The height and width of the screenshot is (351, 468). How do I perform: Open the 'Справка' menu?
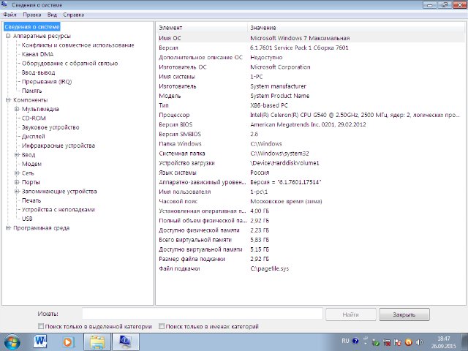(73, 15)
